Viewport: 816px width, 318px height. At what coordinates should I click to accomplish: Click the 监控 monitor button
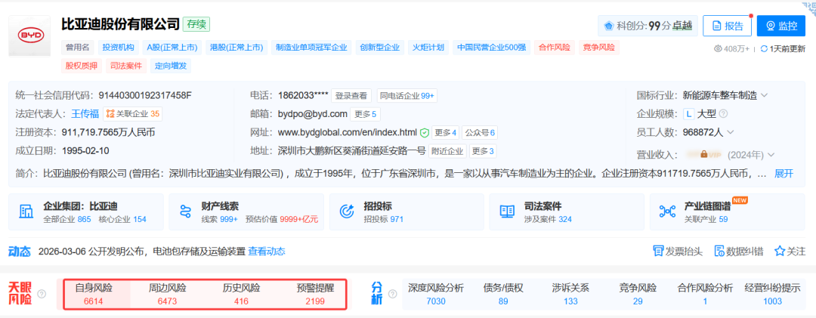pos(780,26)
